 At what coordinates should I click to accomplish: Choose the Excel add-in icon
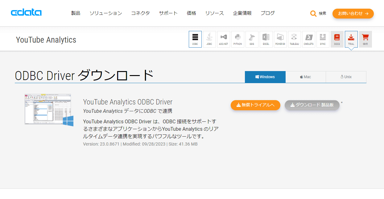coord(266,39)
